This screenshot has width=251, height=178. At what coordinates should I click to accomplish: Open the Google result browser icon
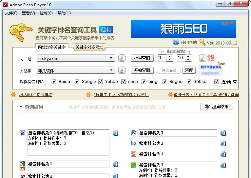tap(115, 164)
